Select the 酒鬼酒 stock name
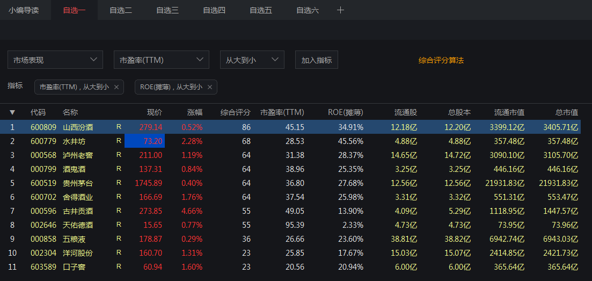 [x=74, y=169]
